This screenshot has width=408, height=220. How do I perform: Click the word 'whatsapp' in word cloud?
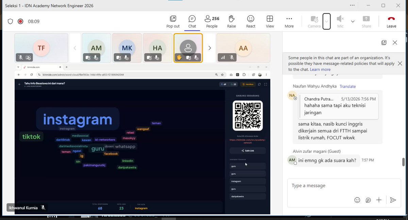[125, 147]
